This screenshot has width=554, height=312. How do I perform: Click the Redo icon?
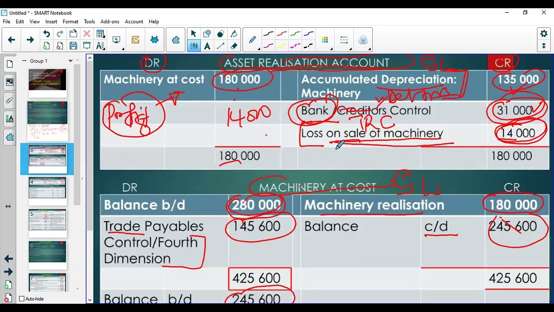pyautogui.click(x=60, y=34)
